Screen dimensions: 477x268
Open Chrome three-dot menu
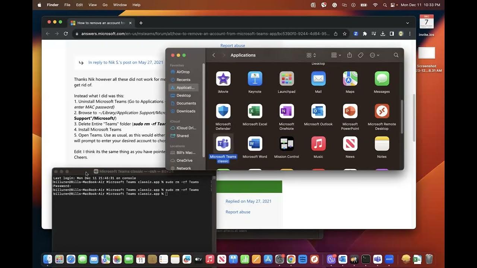(x=410, y=33)
